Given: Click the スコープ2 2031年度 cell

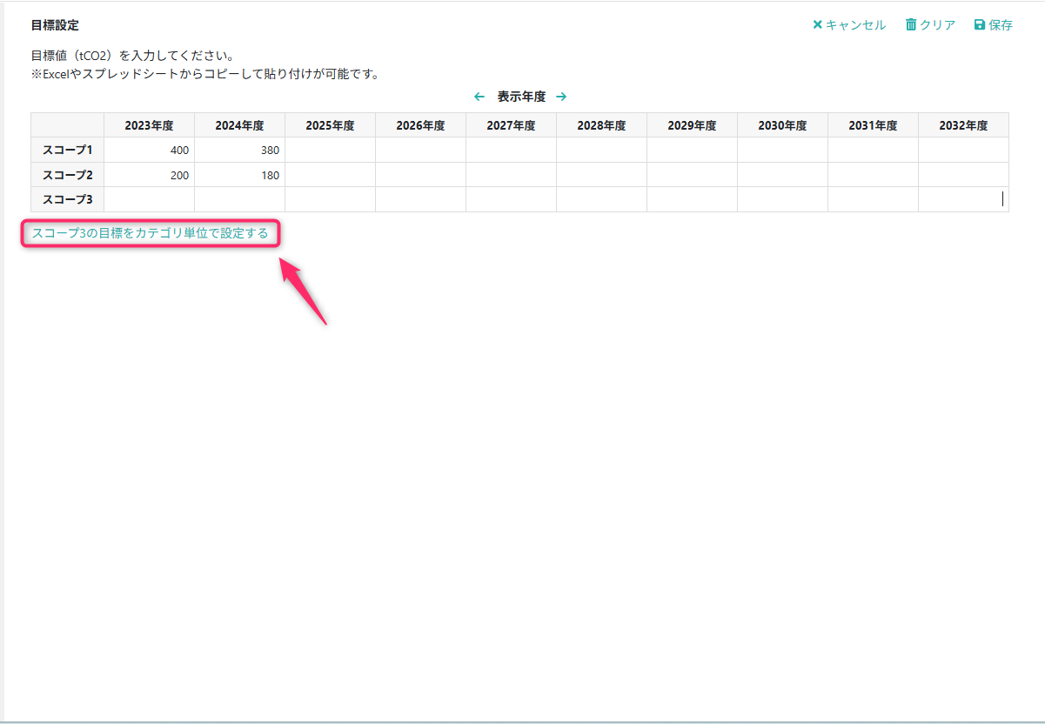Looking at the screenshot, I should 873,175.
